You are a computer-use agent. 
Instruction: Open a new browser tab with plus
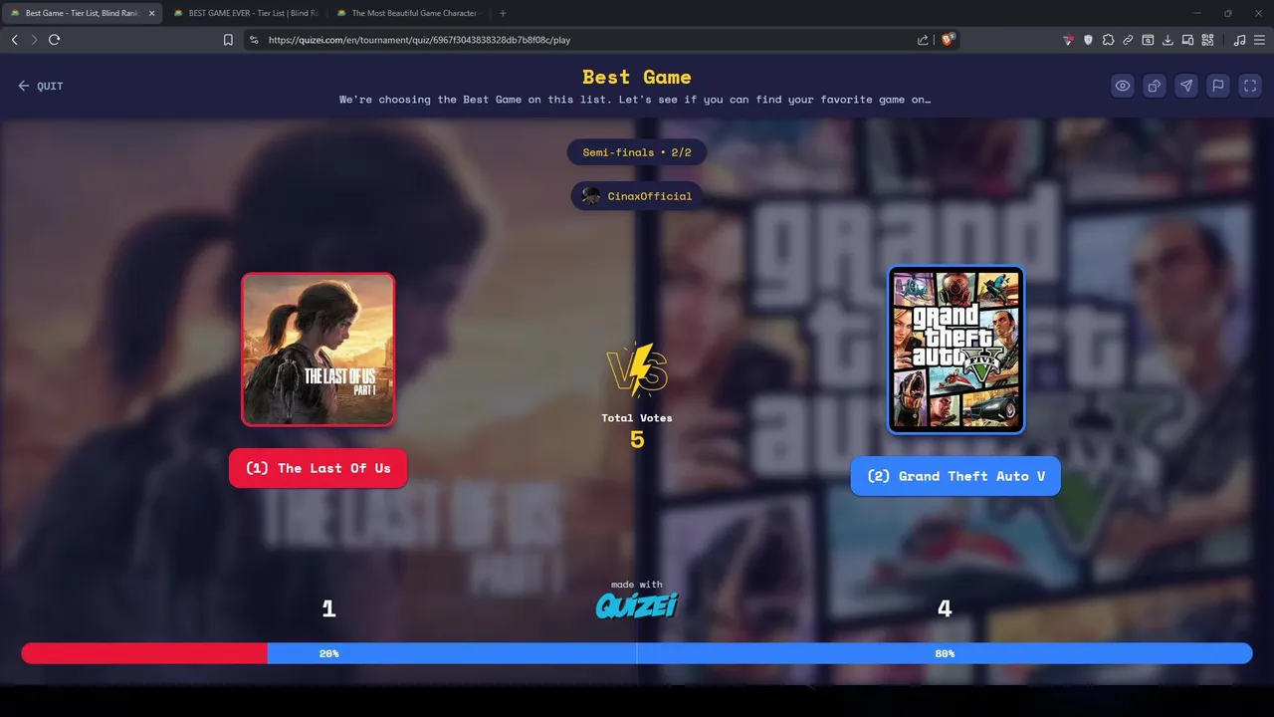pos(503,13)
